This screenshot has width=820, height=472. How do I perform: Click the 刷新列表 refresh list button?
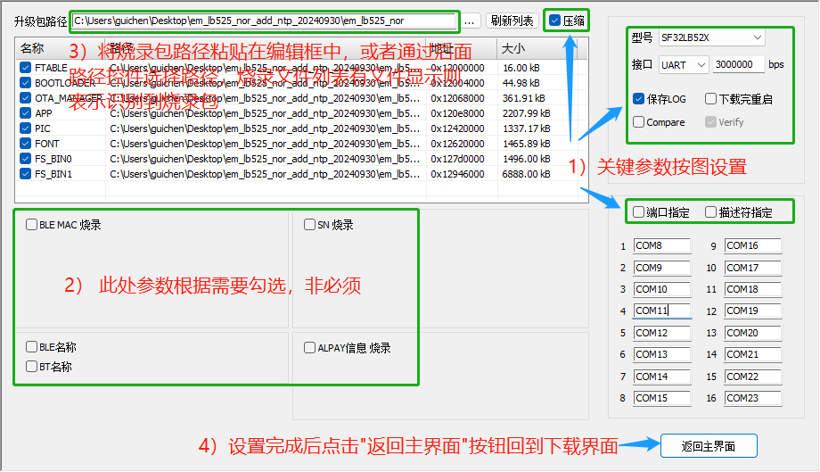(x=512, y=21)
